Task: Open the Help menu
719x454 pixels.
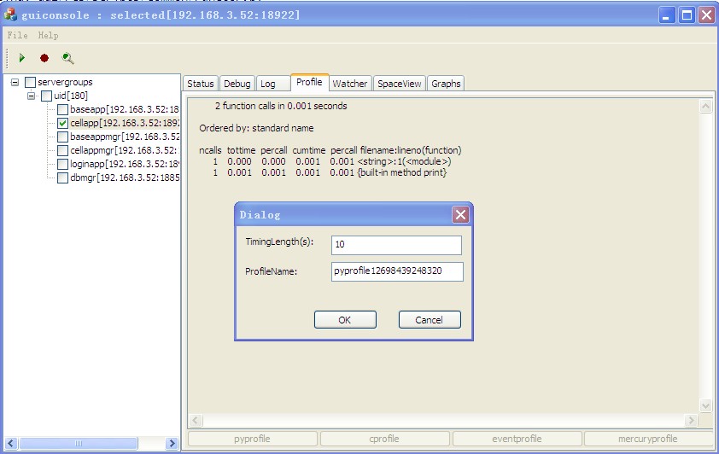Action: coord(48,35)
